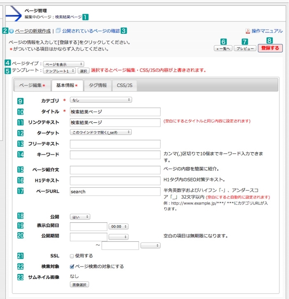Switch to the タグ情報 tab
289x299 pixels.
pyautogui.click(x=98, y=85)
